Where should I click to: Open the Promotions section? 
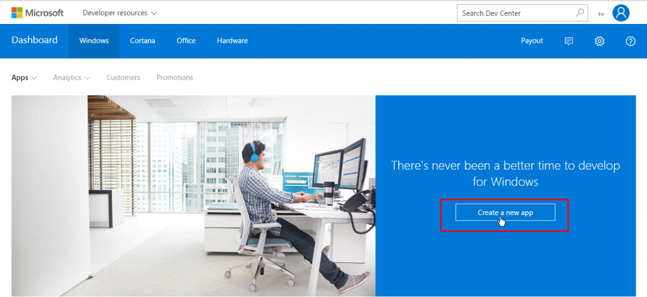click(x=174, y=78)
